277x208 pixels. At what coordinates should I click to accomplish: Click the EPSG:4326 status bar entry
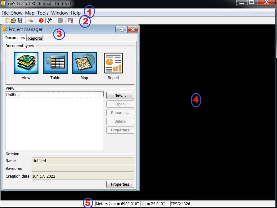[180, 204]
